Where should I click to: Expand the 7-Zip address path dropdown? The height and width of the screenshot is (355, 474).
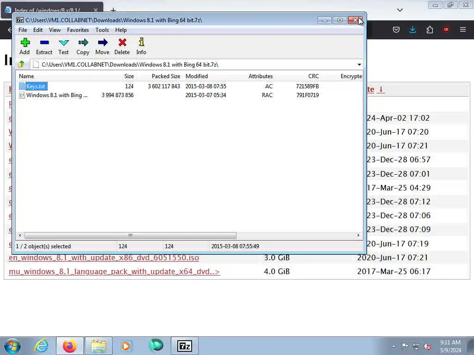click(359, 65)
